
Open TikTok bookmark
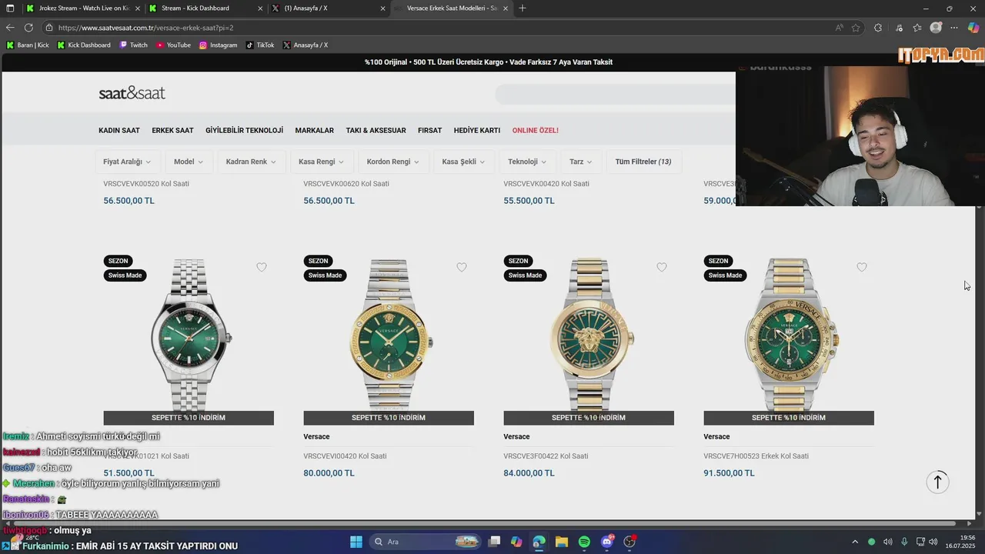click(260, 45)
